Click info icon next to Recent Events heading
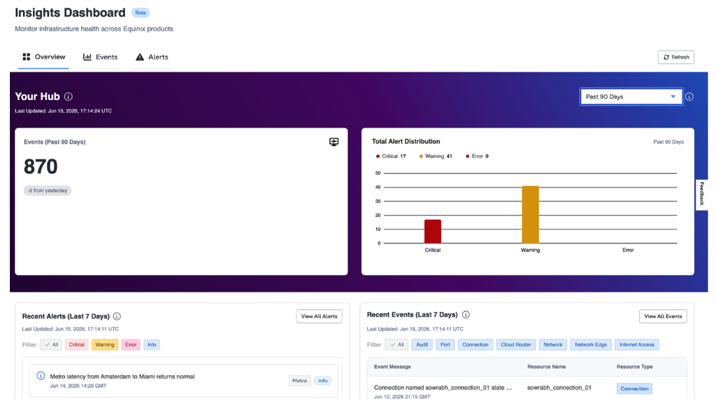The image size is (716, 404). (x=466, y=315)
